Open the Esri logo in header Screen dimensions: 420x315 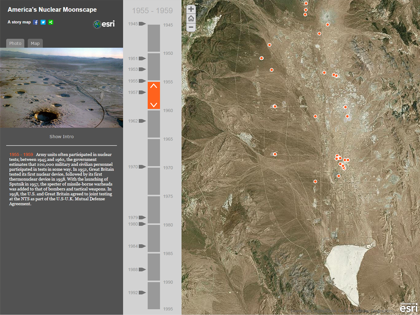click(x=104, y=24)
